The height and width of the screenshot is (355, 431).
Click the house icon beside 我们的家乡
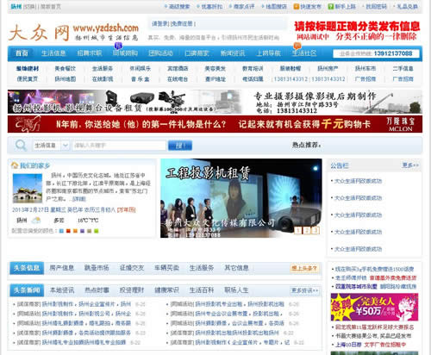click(x=15, y=165)
